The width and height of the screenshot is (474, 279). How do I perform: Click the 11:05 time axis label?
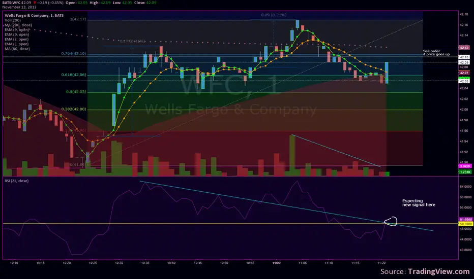point(303,263)
